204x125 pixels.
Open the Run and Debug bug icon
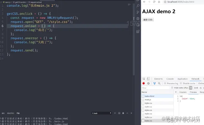pos(138,19)
